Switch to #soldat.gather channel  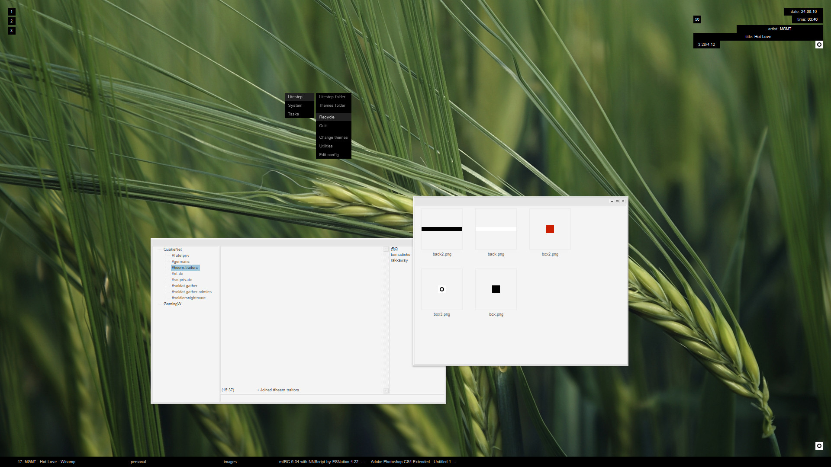[184, 286]
